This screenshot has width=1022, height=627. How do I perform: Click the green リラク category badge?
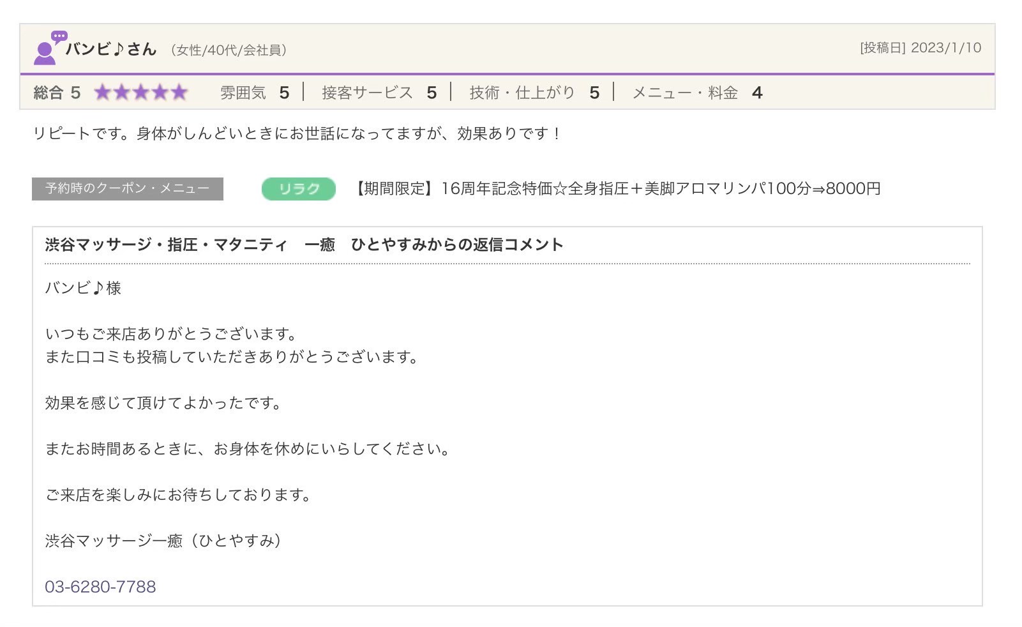tap(299, 189)
